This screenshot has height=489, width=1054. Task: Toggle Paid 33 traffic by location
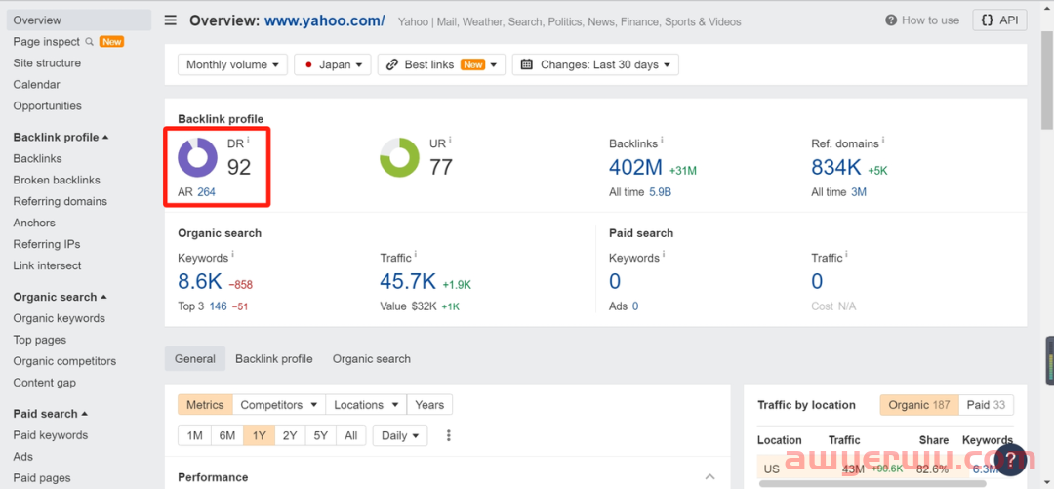(986, 405)
